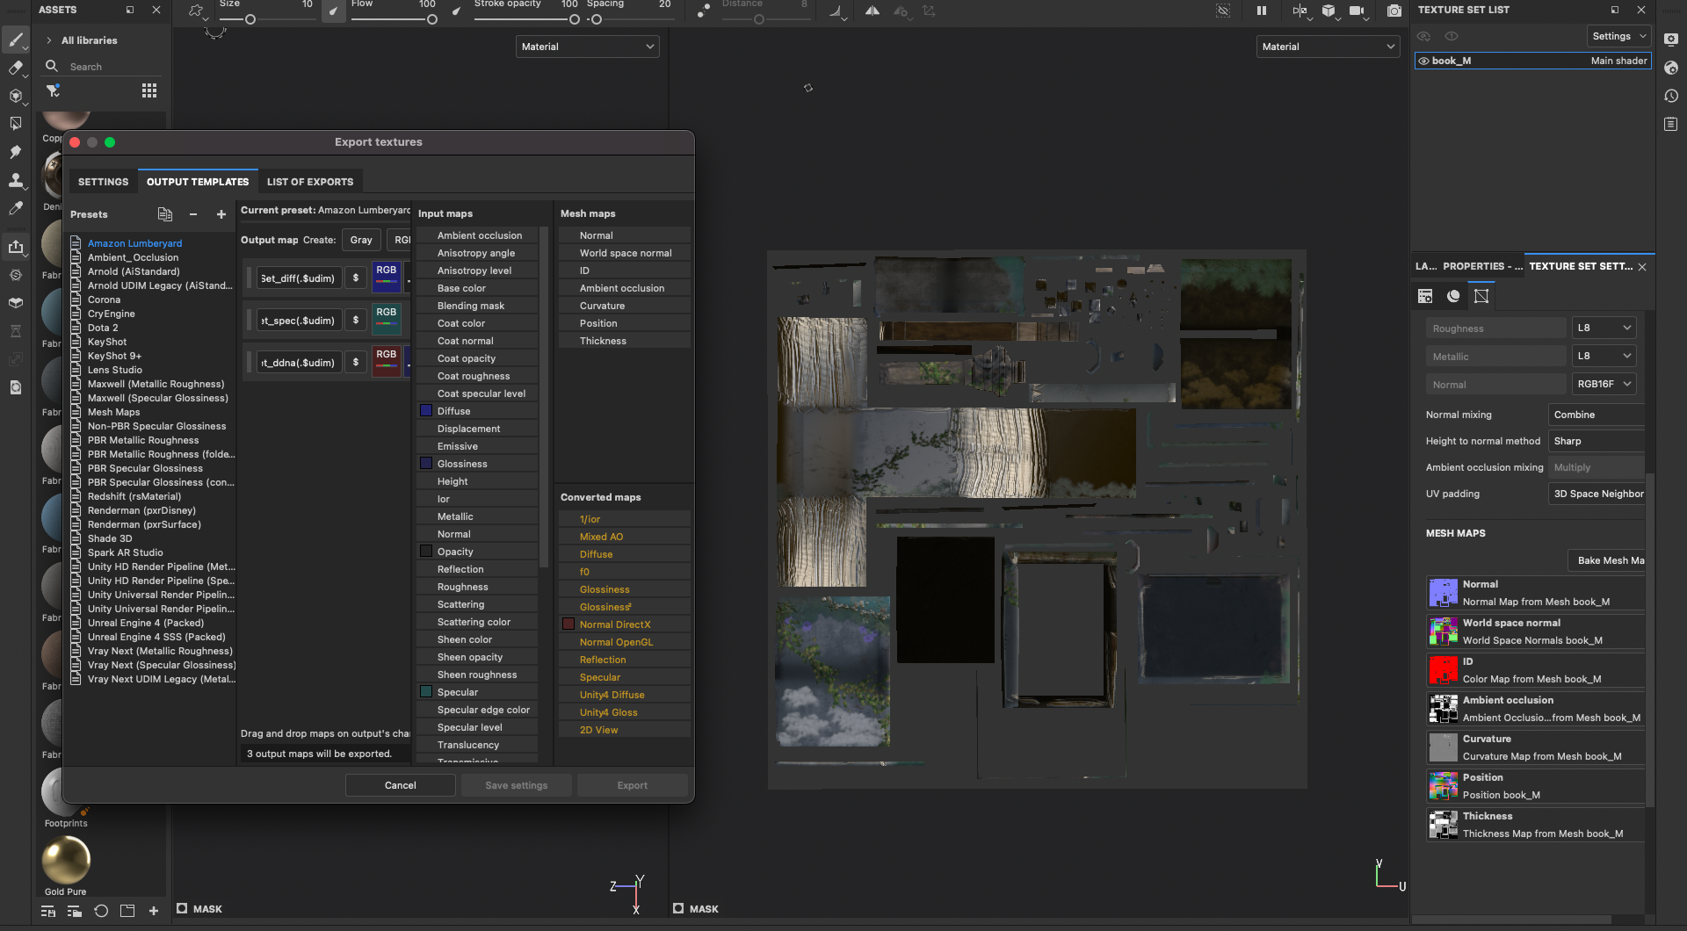The width and height of the screenshot is (1687, 931).
Task: Add a new preset with plus icon
Action: coord(221,214)
